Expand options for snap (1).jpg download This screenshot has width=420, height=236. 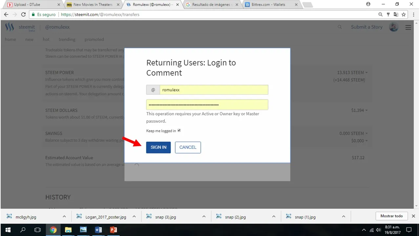pyautogui.click(x=344, y=217)
